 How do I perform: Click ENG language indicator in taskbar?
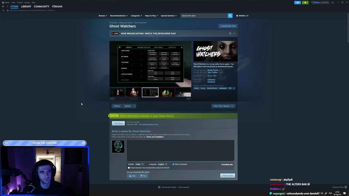coord(330,193)
